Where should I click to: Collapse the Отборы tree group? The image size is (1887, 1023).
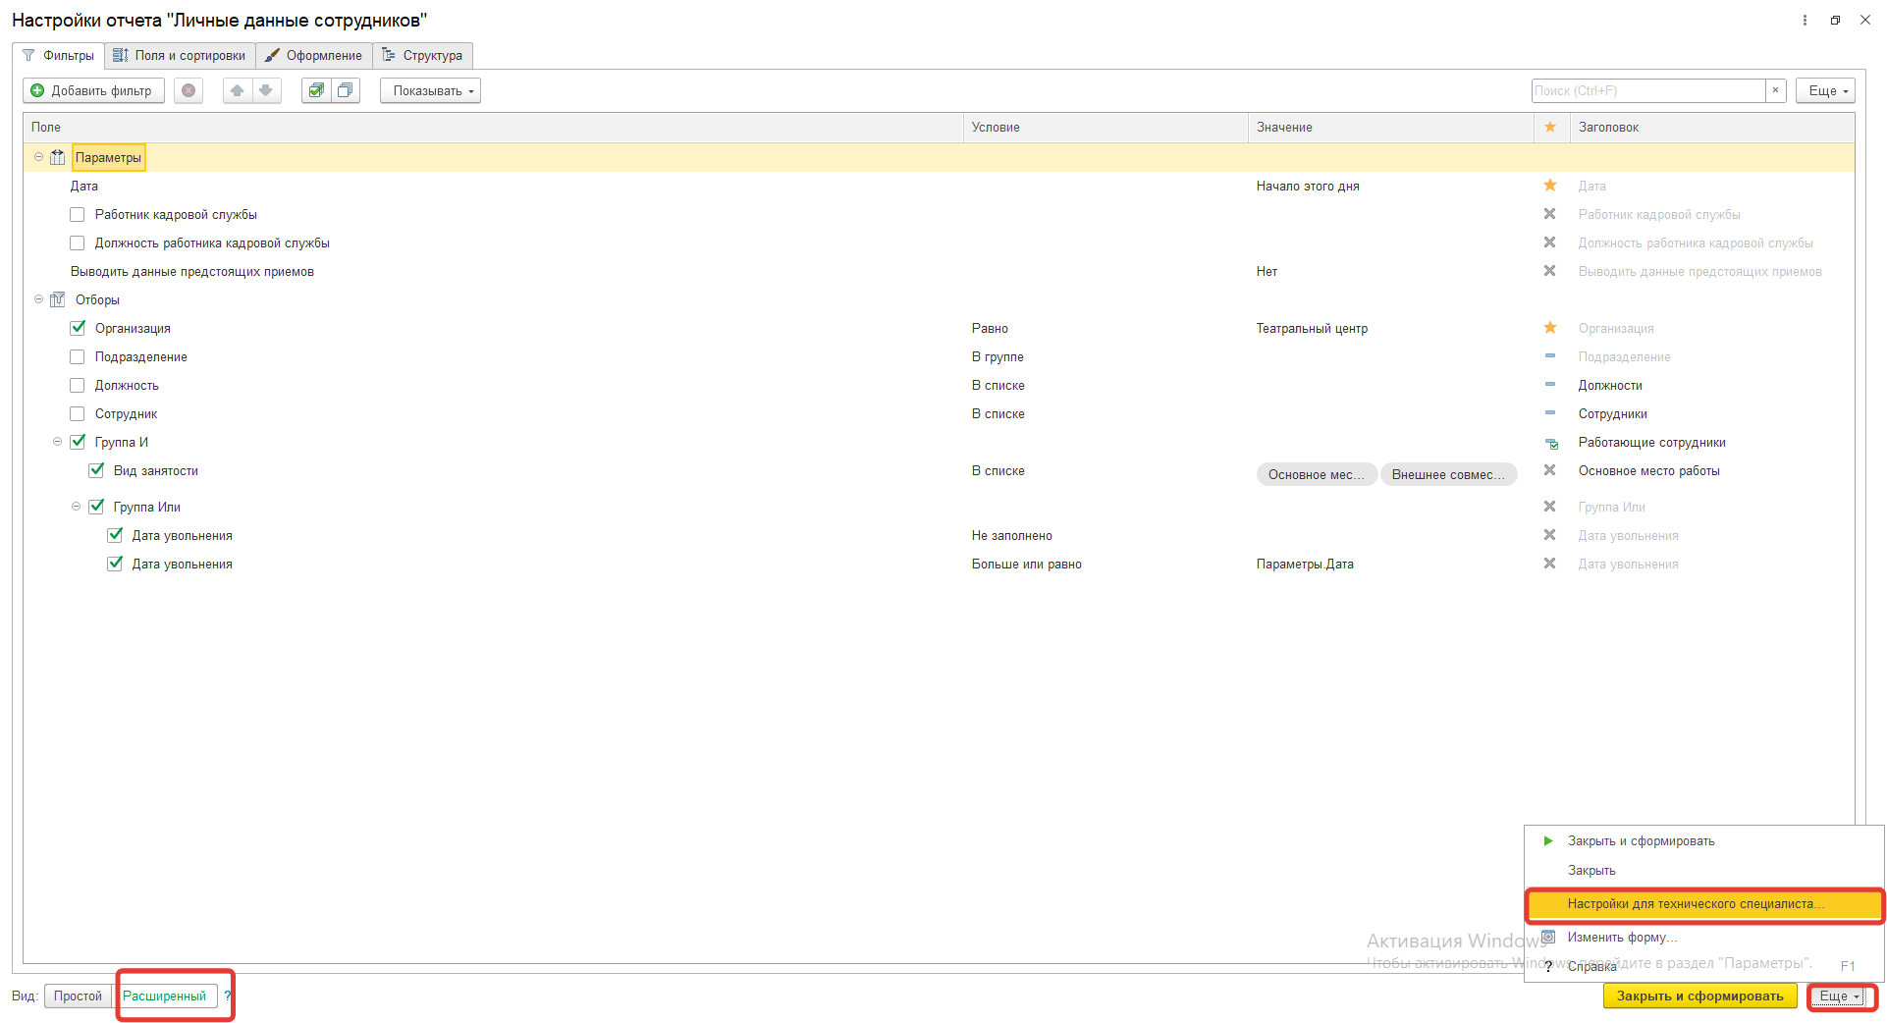click(x=39, y=299)
